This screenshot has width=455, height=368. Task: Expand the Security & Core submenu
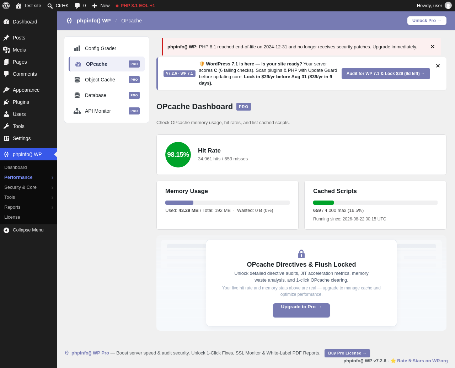coord(52,187)
